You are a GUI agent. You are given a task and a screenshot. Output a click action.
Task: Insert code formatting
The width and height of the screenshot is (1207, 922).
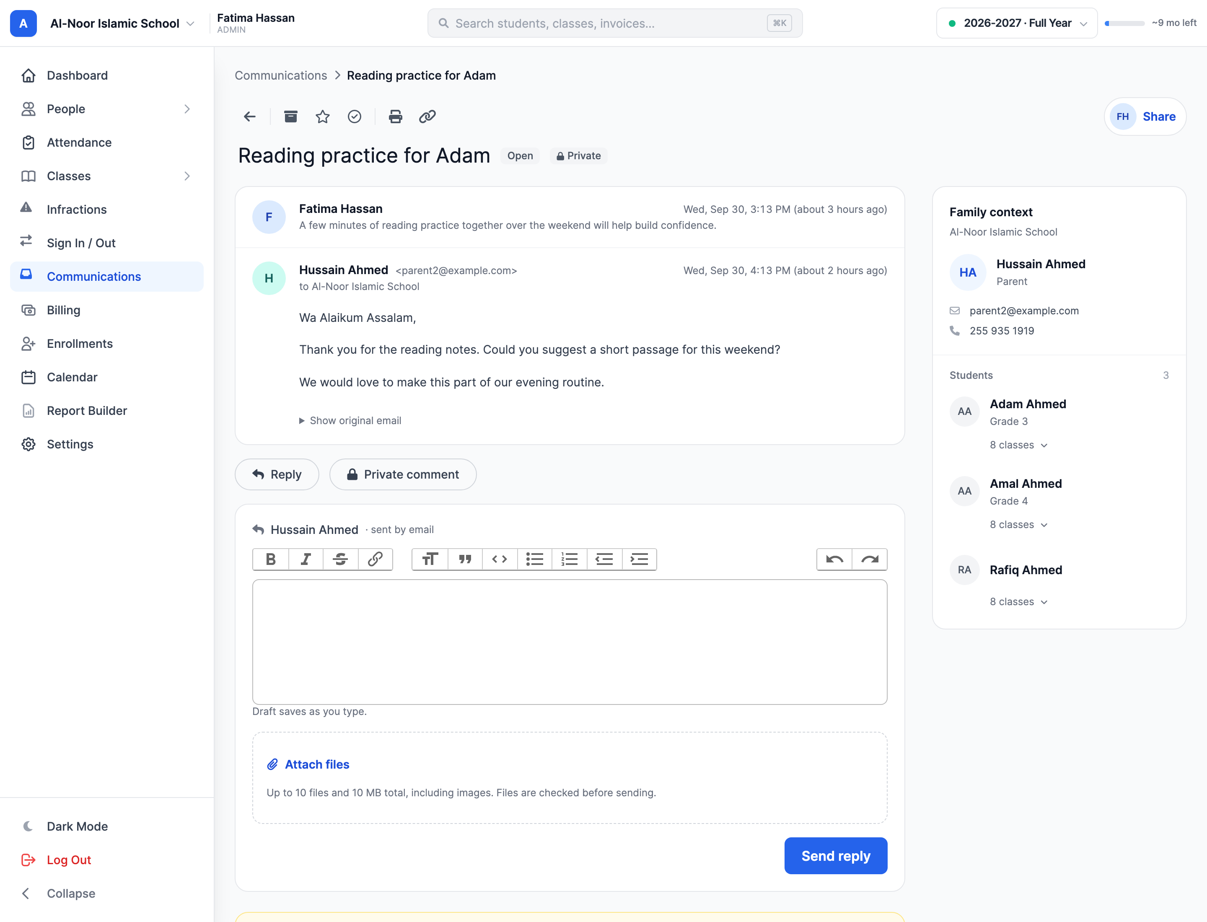tap(500, 559)
